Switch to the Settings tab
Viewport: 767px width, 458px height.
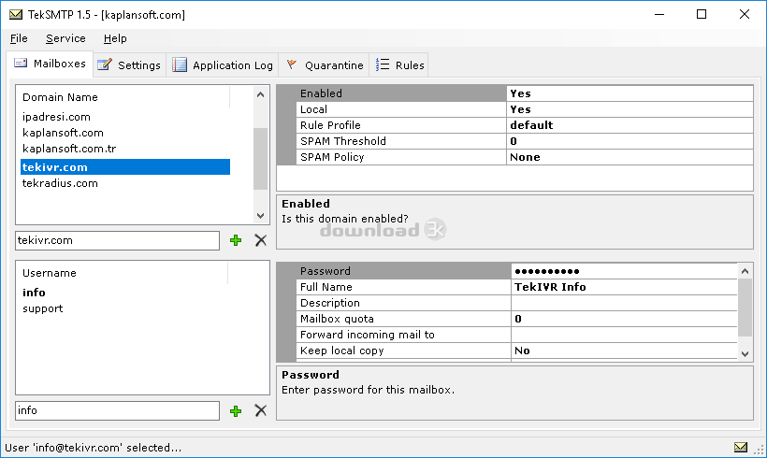(x=130, y=65)
